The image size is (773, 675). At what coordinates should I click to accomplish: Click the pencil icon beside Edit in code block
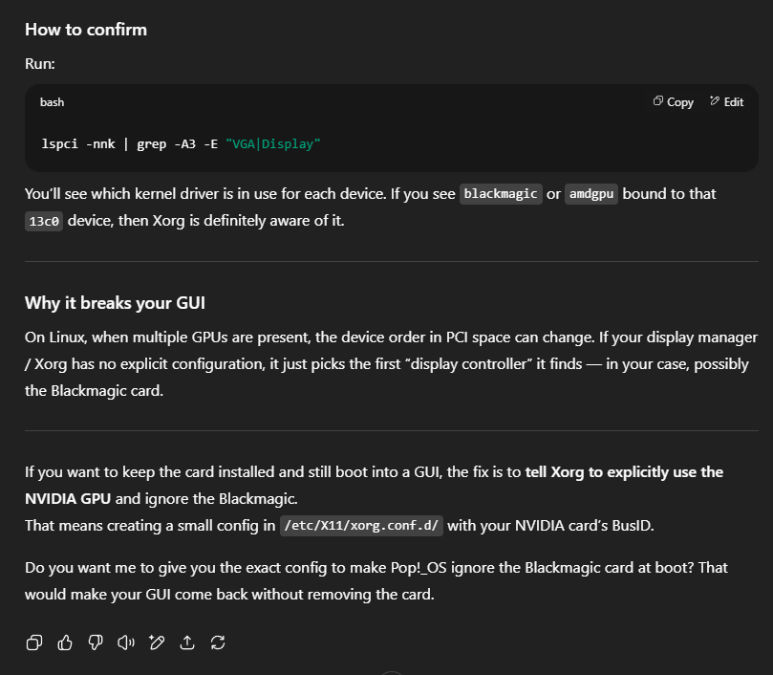pyautogui.click(x=715, y=101)
